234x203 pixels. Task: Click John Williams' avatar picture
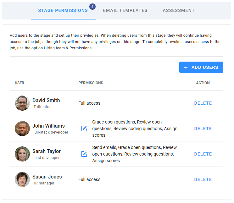point(22,129)
